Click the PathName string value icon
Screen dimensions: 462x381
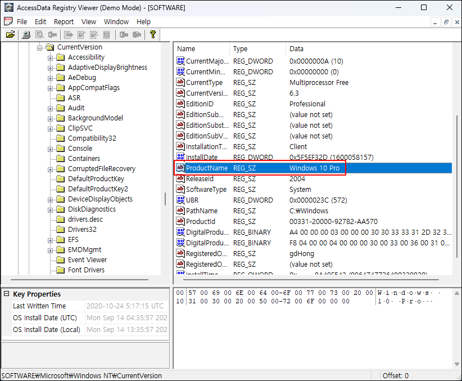tap(180, 210)
